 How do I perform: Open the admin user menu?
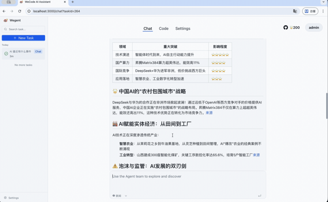[x=314, y=28]
